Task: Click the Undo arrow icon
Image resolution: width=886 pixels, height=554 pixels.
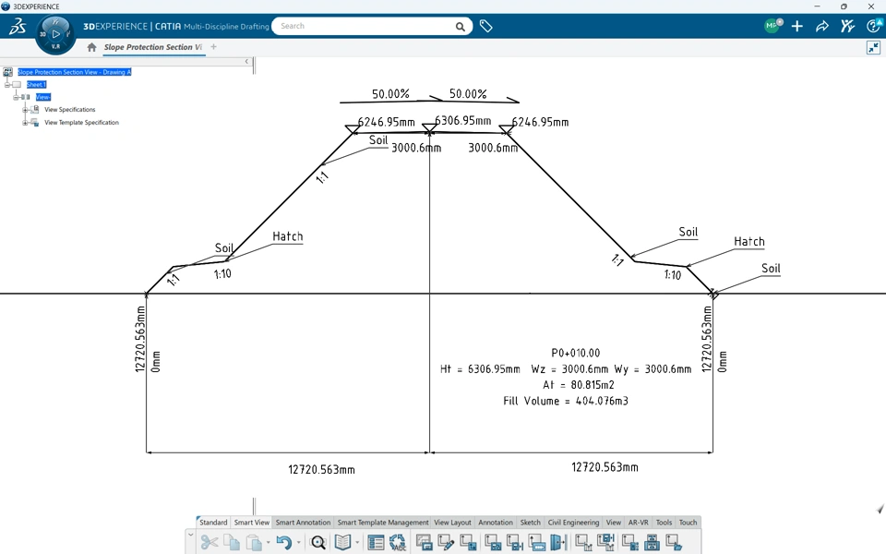Action: point(283,543)
